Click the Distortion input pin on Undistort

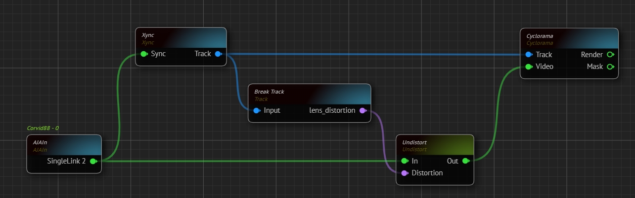(x=405, y=173)
